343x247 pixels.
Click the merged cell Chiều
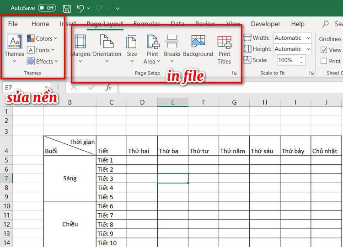70,224
